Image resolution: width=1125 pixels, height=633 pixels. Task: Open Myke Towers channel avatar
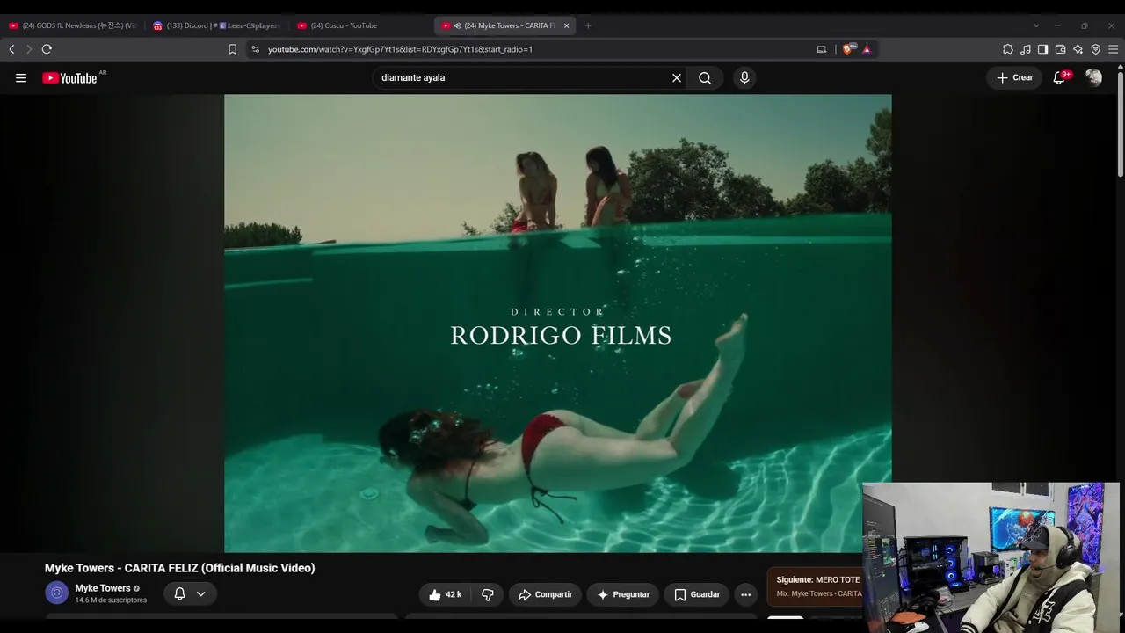point(56,593)
